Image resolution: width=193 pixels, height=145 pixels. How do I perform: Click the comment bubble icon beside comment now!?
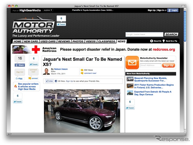82,73
